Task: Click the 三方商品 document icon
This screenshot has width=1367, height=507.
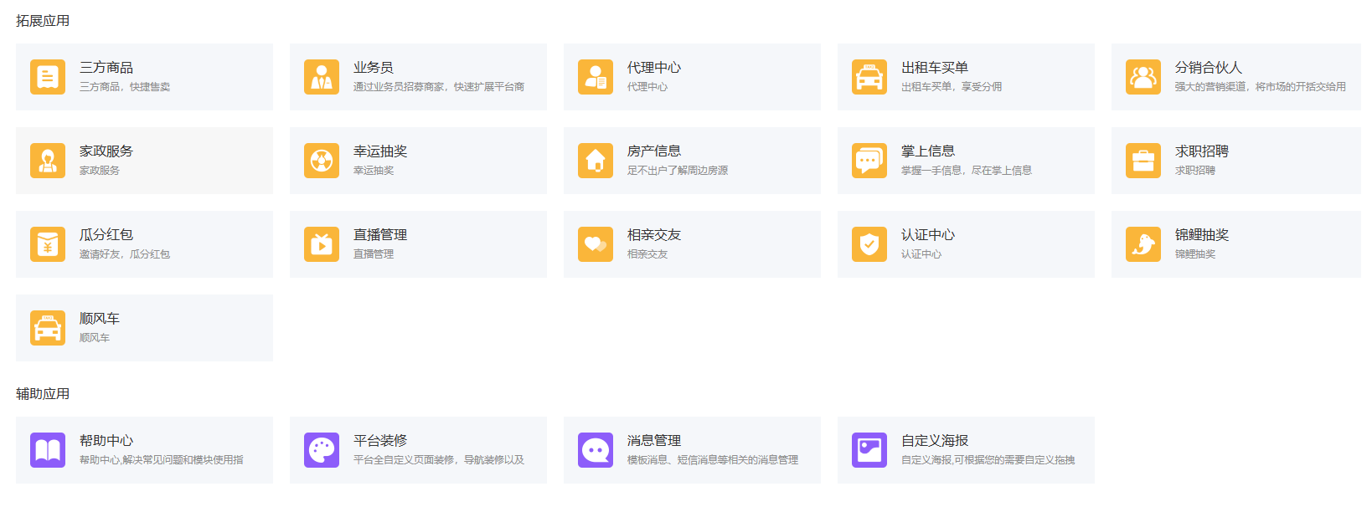Action: click(x=48, y=77)
